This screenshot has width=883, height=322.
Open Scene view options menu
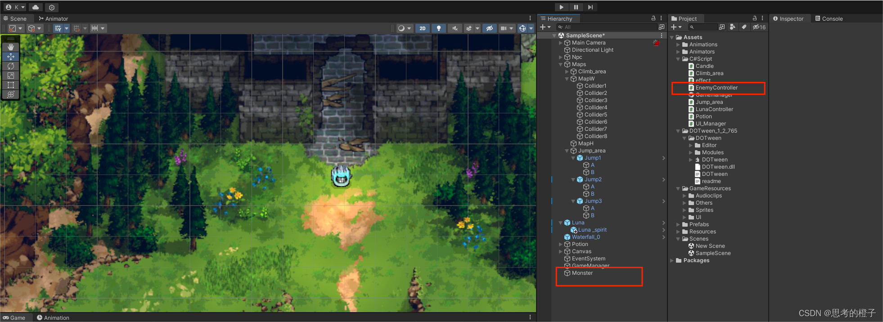[x=530, y=18]
